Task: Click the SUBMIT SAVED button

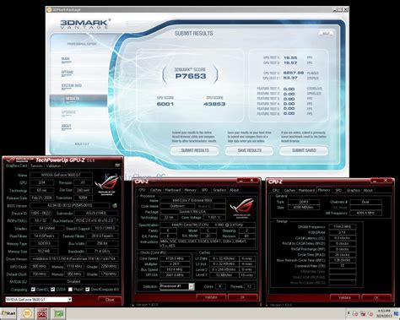Action: pos(304,150)
